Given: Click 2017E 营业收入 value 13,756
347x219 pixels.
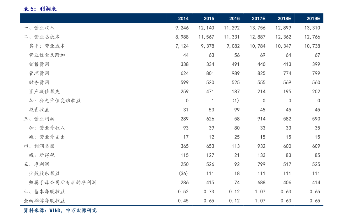Looking at the screenshot, I should point(257,28).
